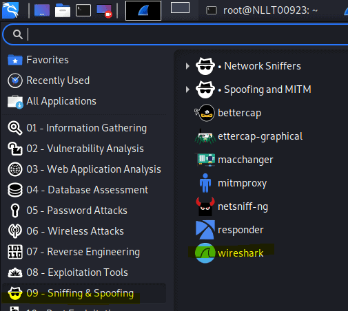Click the Wireless Attacks antenna icon

pos(15,231)
